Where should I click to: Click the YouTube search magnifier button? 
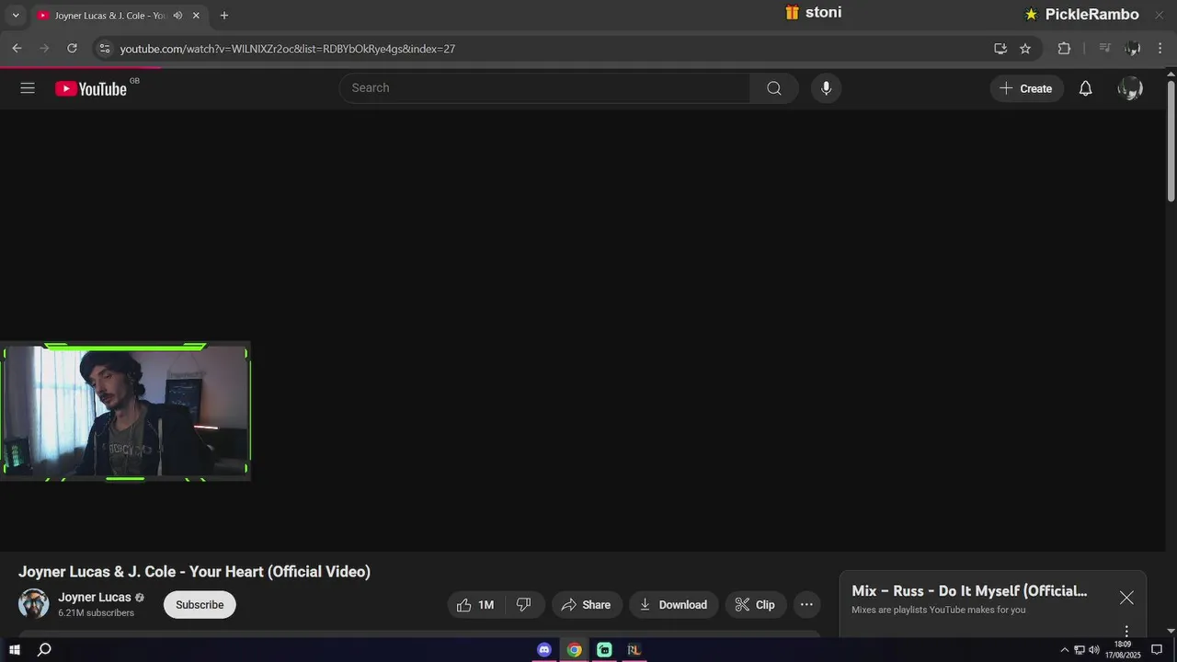click(x=774, y=88)
